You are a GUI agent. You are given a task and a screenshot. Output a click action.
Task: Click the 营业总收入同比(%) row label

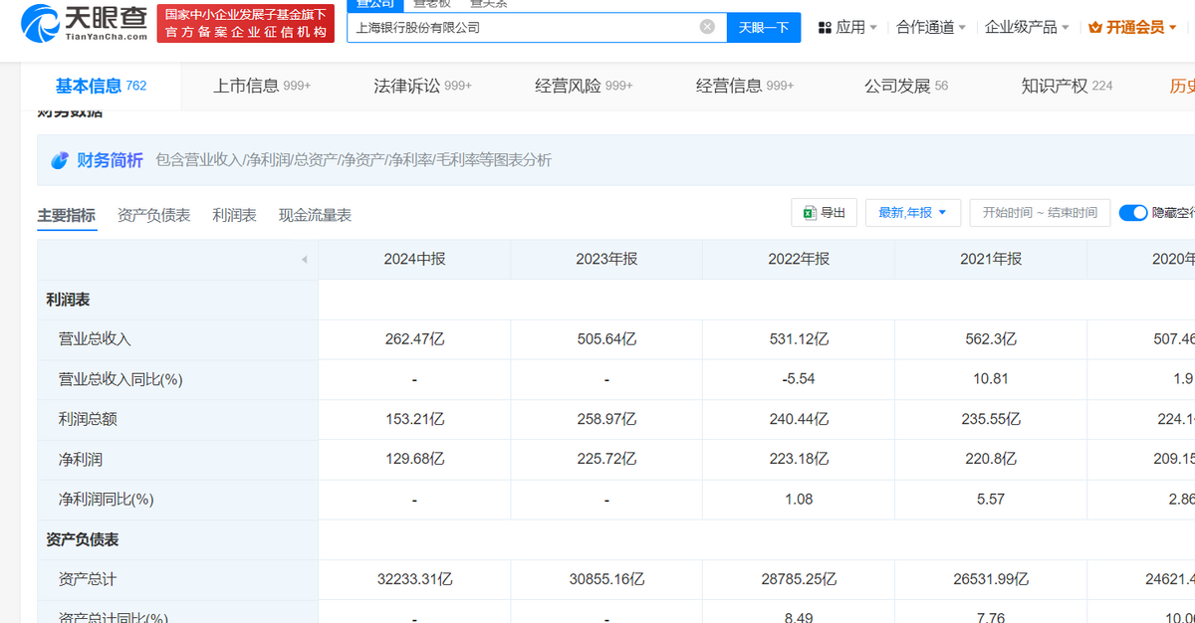pos(120,379)
